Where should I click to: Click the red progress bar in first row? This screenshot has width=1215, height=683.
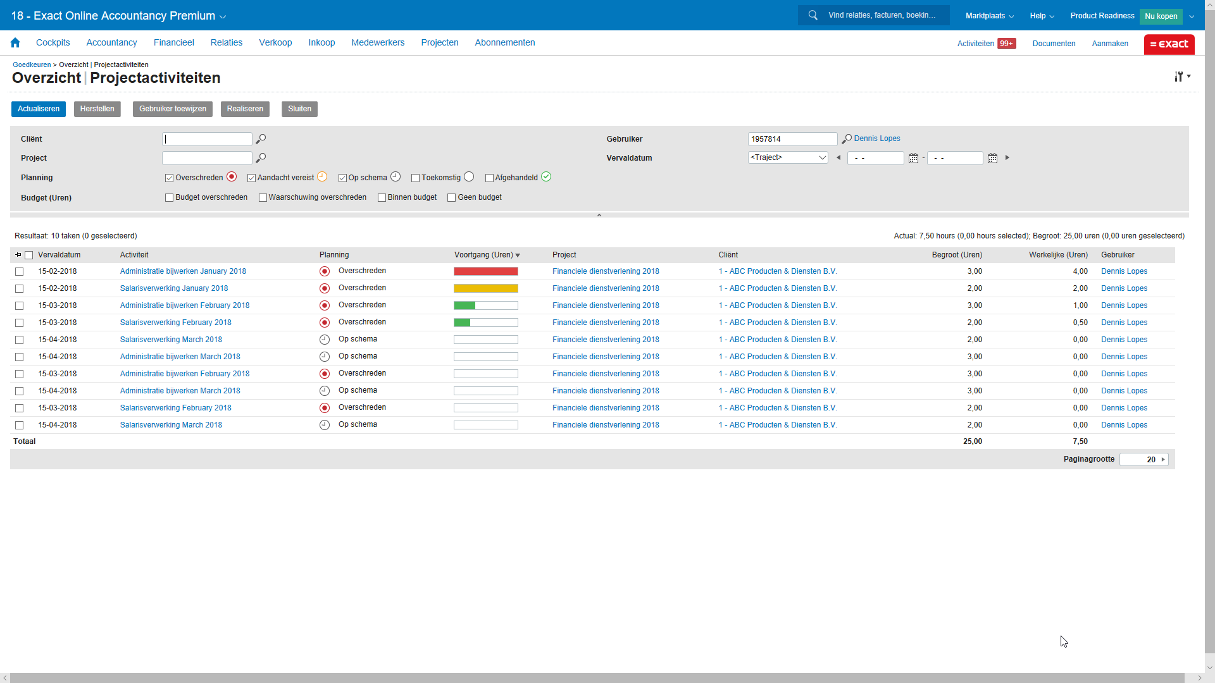[x=485, y=271]
